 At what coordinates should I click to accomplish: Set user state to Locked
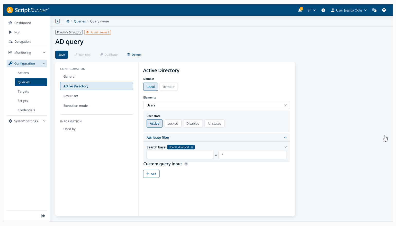click(173, 124)
